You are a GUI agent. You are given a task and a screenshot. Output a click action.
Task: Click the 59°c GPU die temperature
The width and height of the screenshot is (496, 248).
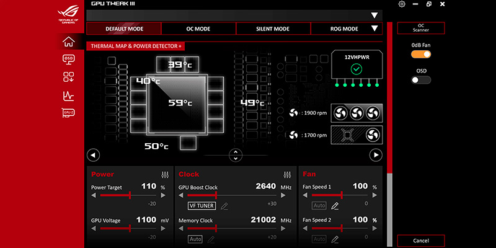[180, 103]
